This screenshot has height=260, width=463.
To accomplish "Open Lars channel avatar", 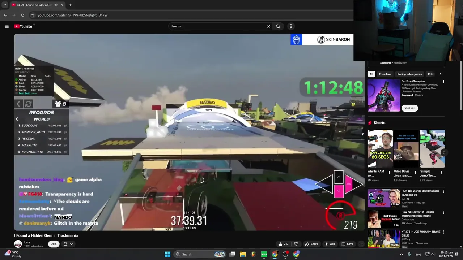I will 18,244.
